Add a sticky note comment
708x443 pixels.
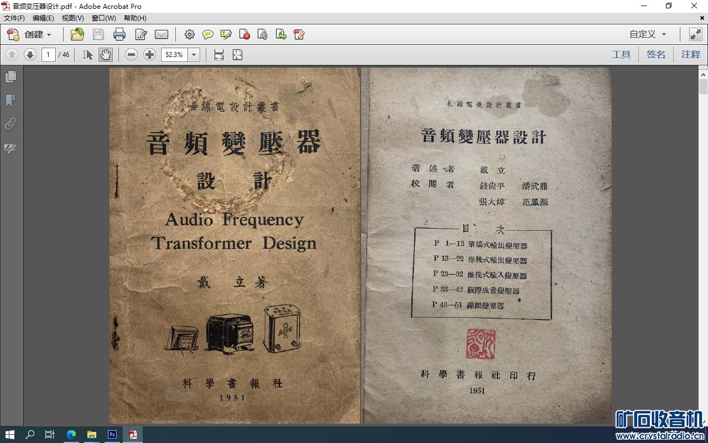pyautogui.click(x=208, y=34)
